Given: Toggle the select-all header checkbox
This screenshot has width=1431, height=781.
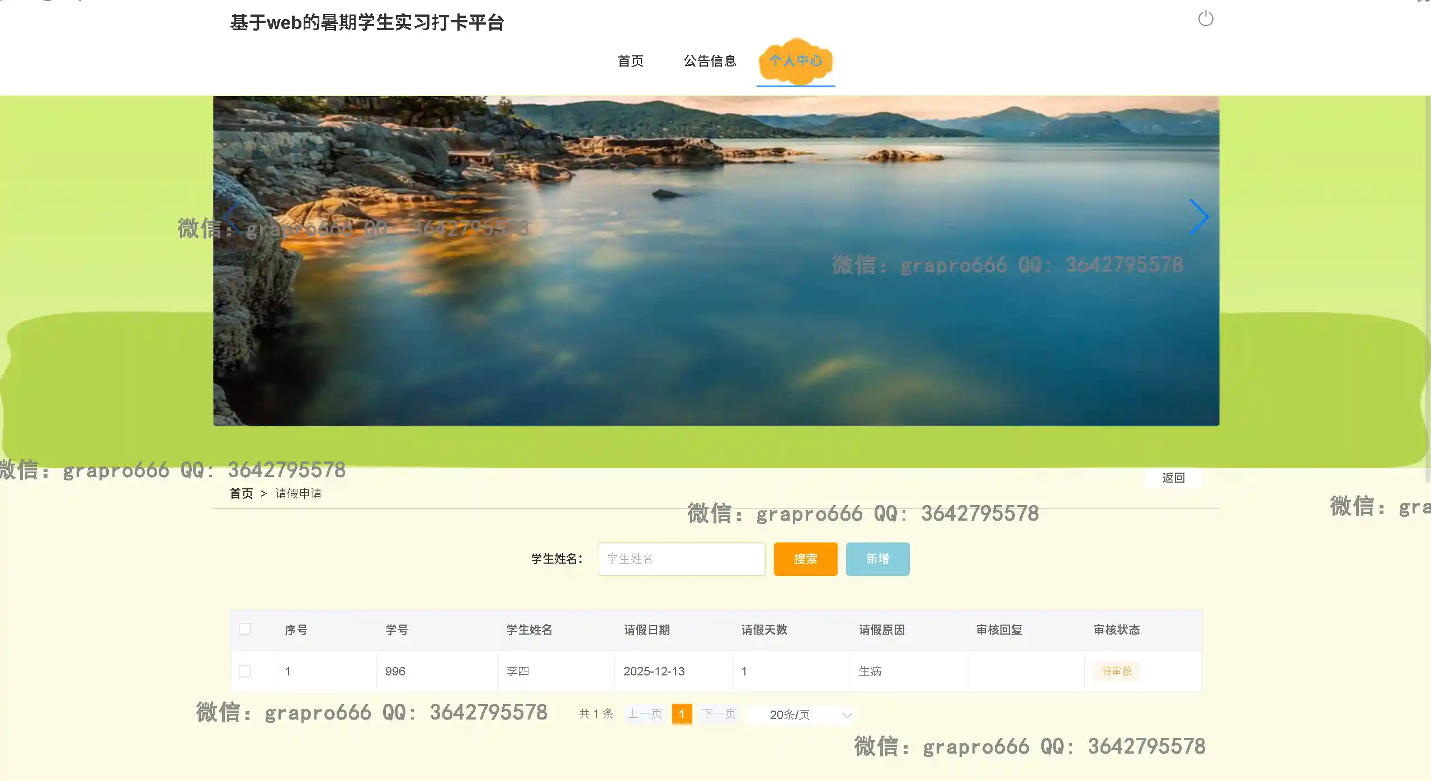Looking at the screenshot, I should 245,629.
